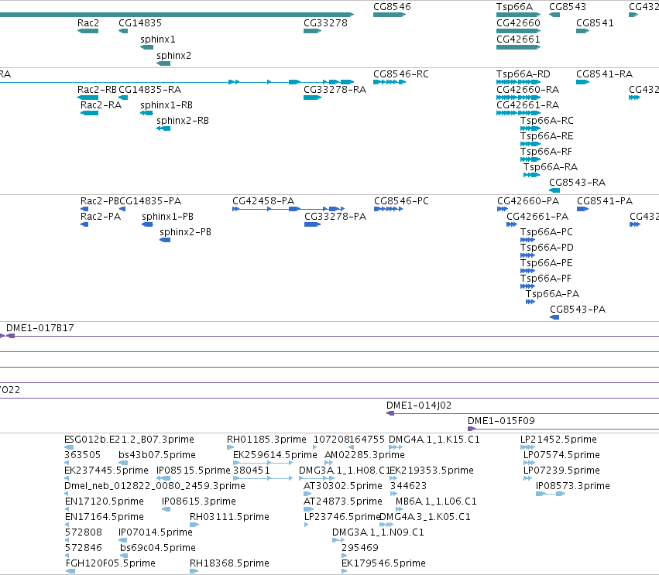
Task: Select EST EK179546.5prime
Action: click(x=344, y=572)
